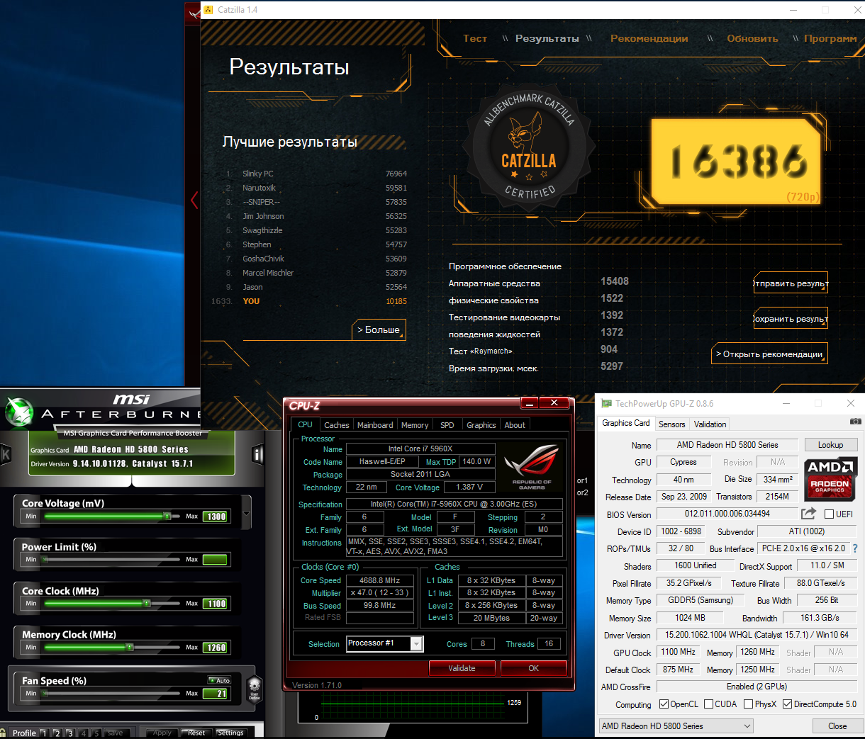Click the Bus Interface question mark
Image resolution: width=865 pixels, height=739 pixels.
[x=855, y=548]
